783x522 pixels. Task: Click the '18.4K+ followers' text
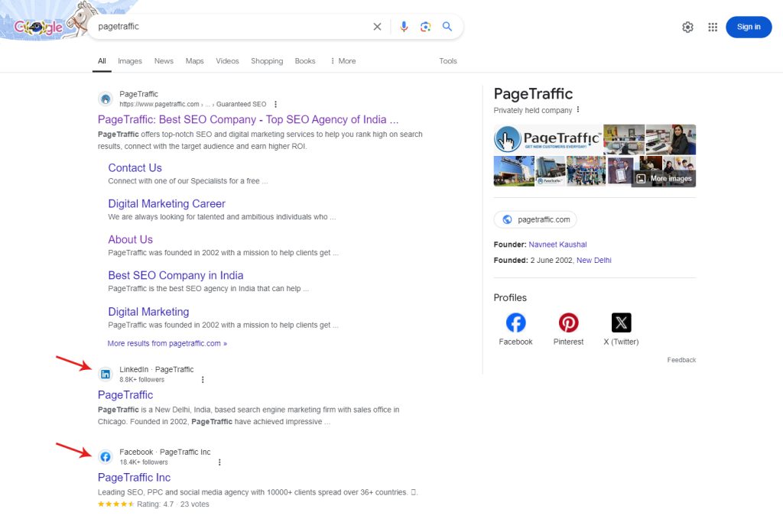(x=144, y=462)
